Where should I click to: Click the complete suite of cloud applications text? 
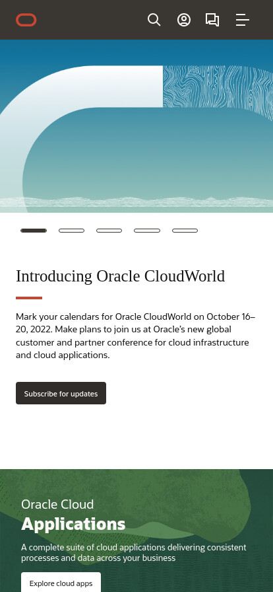(x=133, y=552)
